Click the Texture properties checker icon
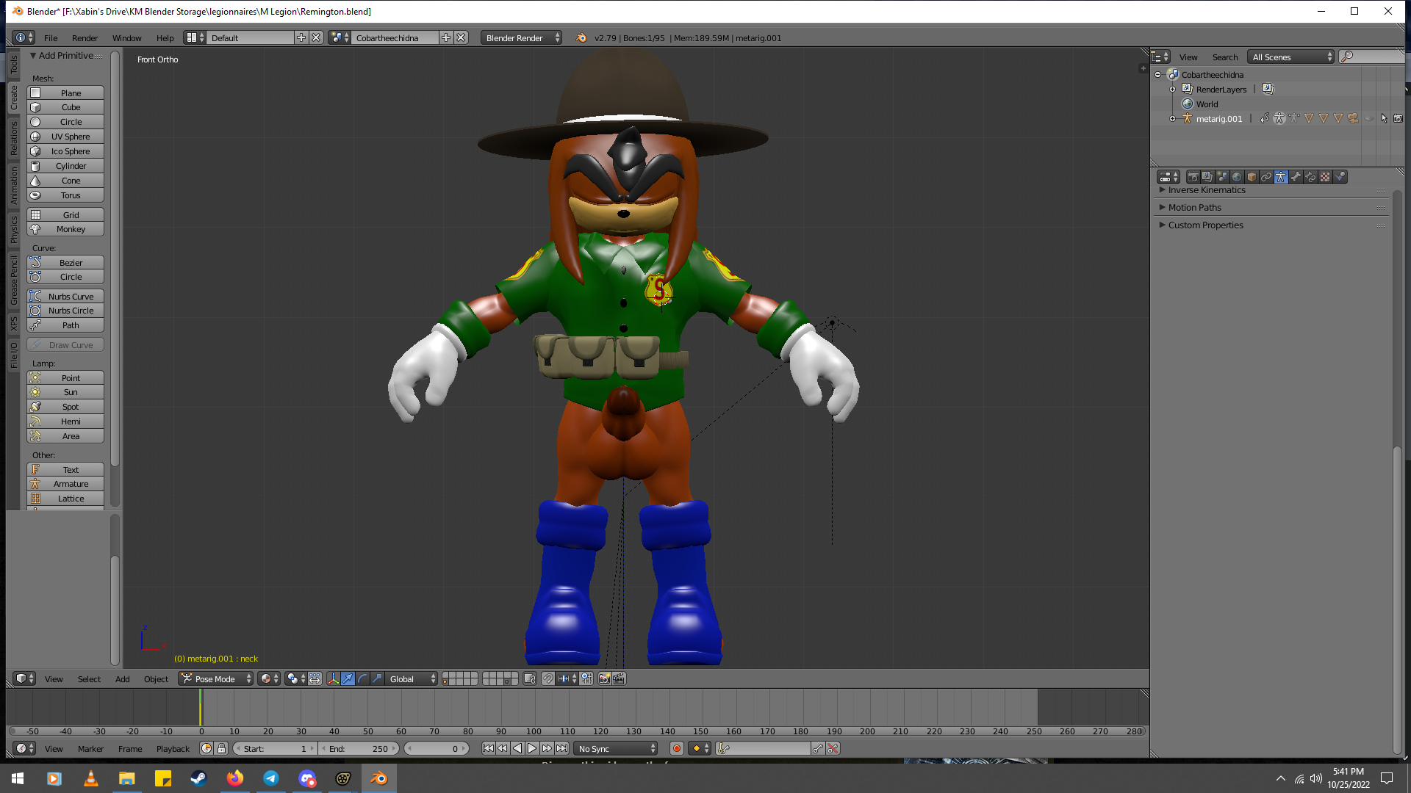Screen dimensions: 1411x793 pyautogui.click(x=1325, y=177)
